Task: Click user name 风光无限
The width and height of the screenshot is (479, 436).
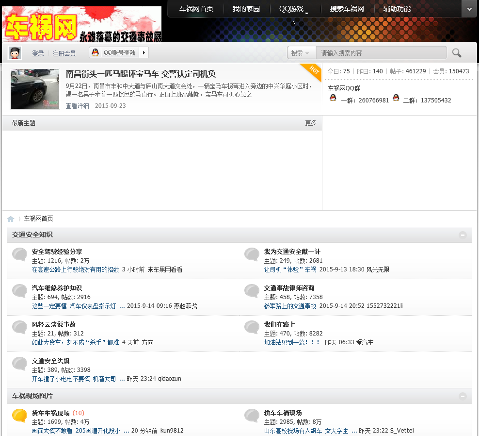Action: pos(378,269)
